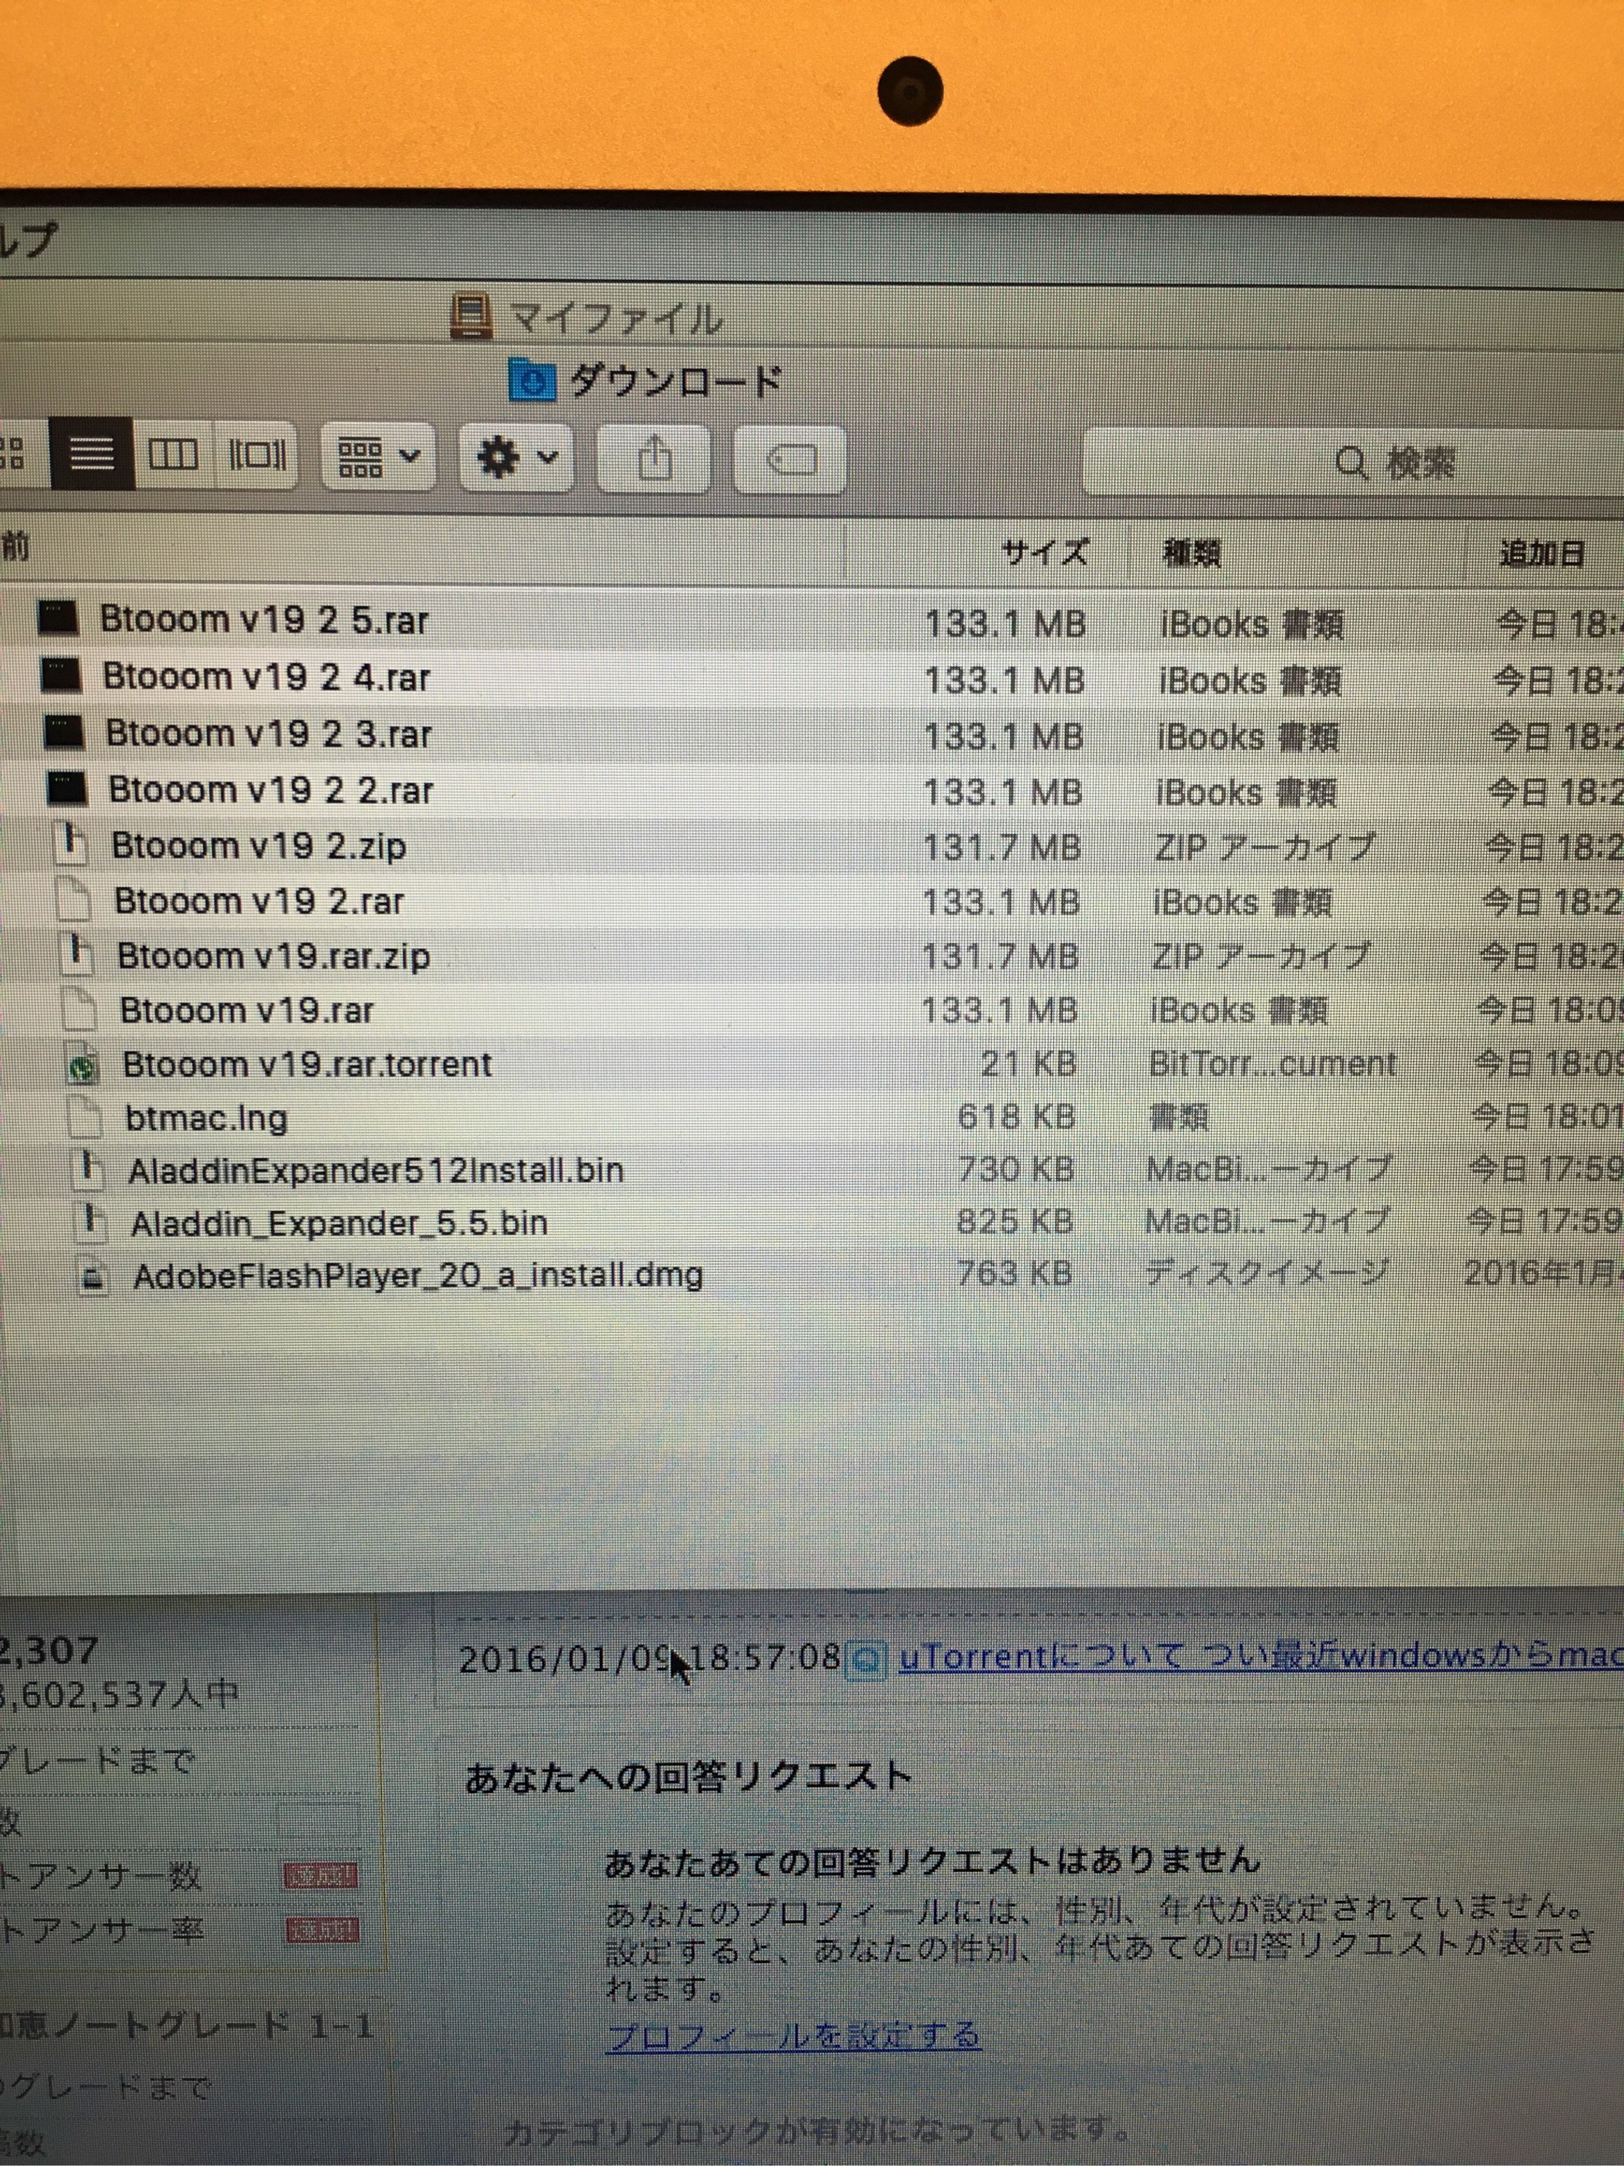1624x2166 pixels.
Task: Switch Finder to icon view
Action: 20,454
